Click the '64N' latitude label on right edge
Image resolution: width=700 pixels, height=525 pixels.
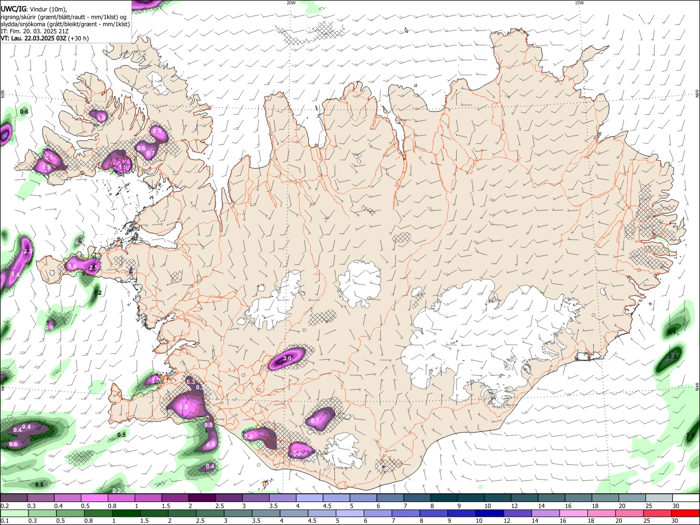tap(697, 387)
